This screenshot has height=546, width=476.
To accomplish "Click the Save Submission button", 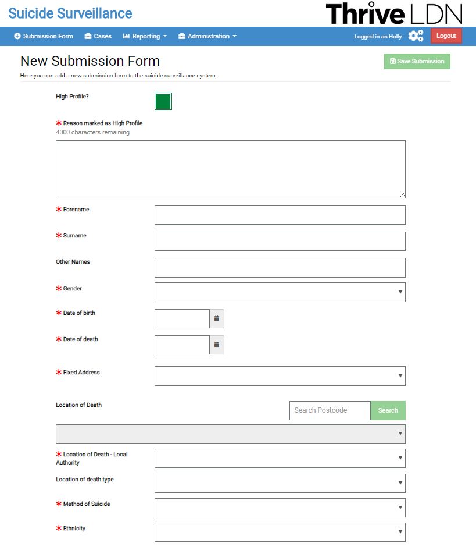I will pos(417,61).
